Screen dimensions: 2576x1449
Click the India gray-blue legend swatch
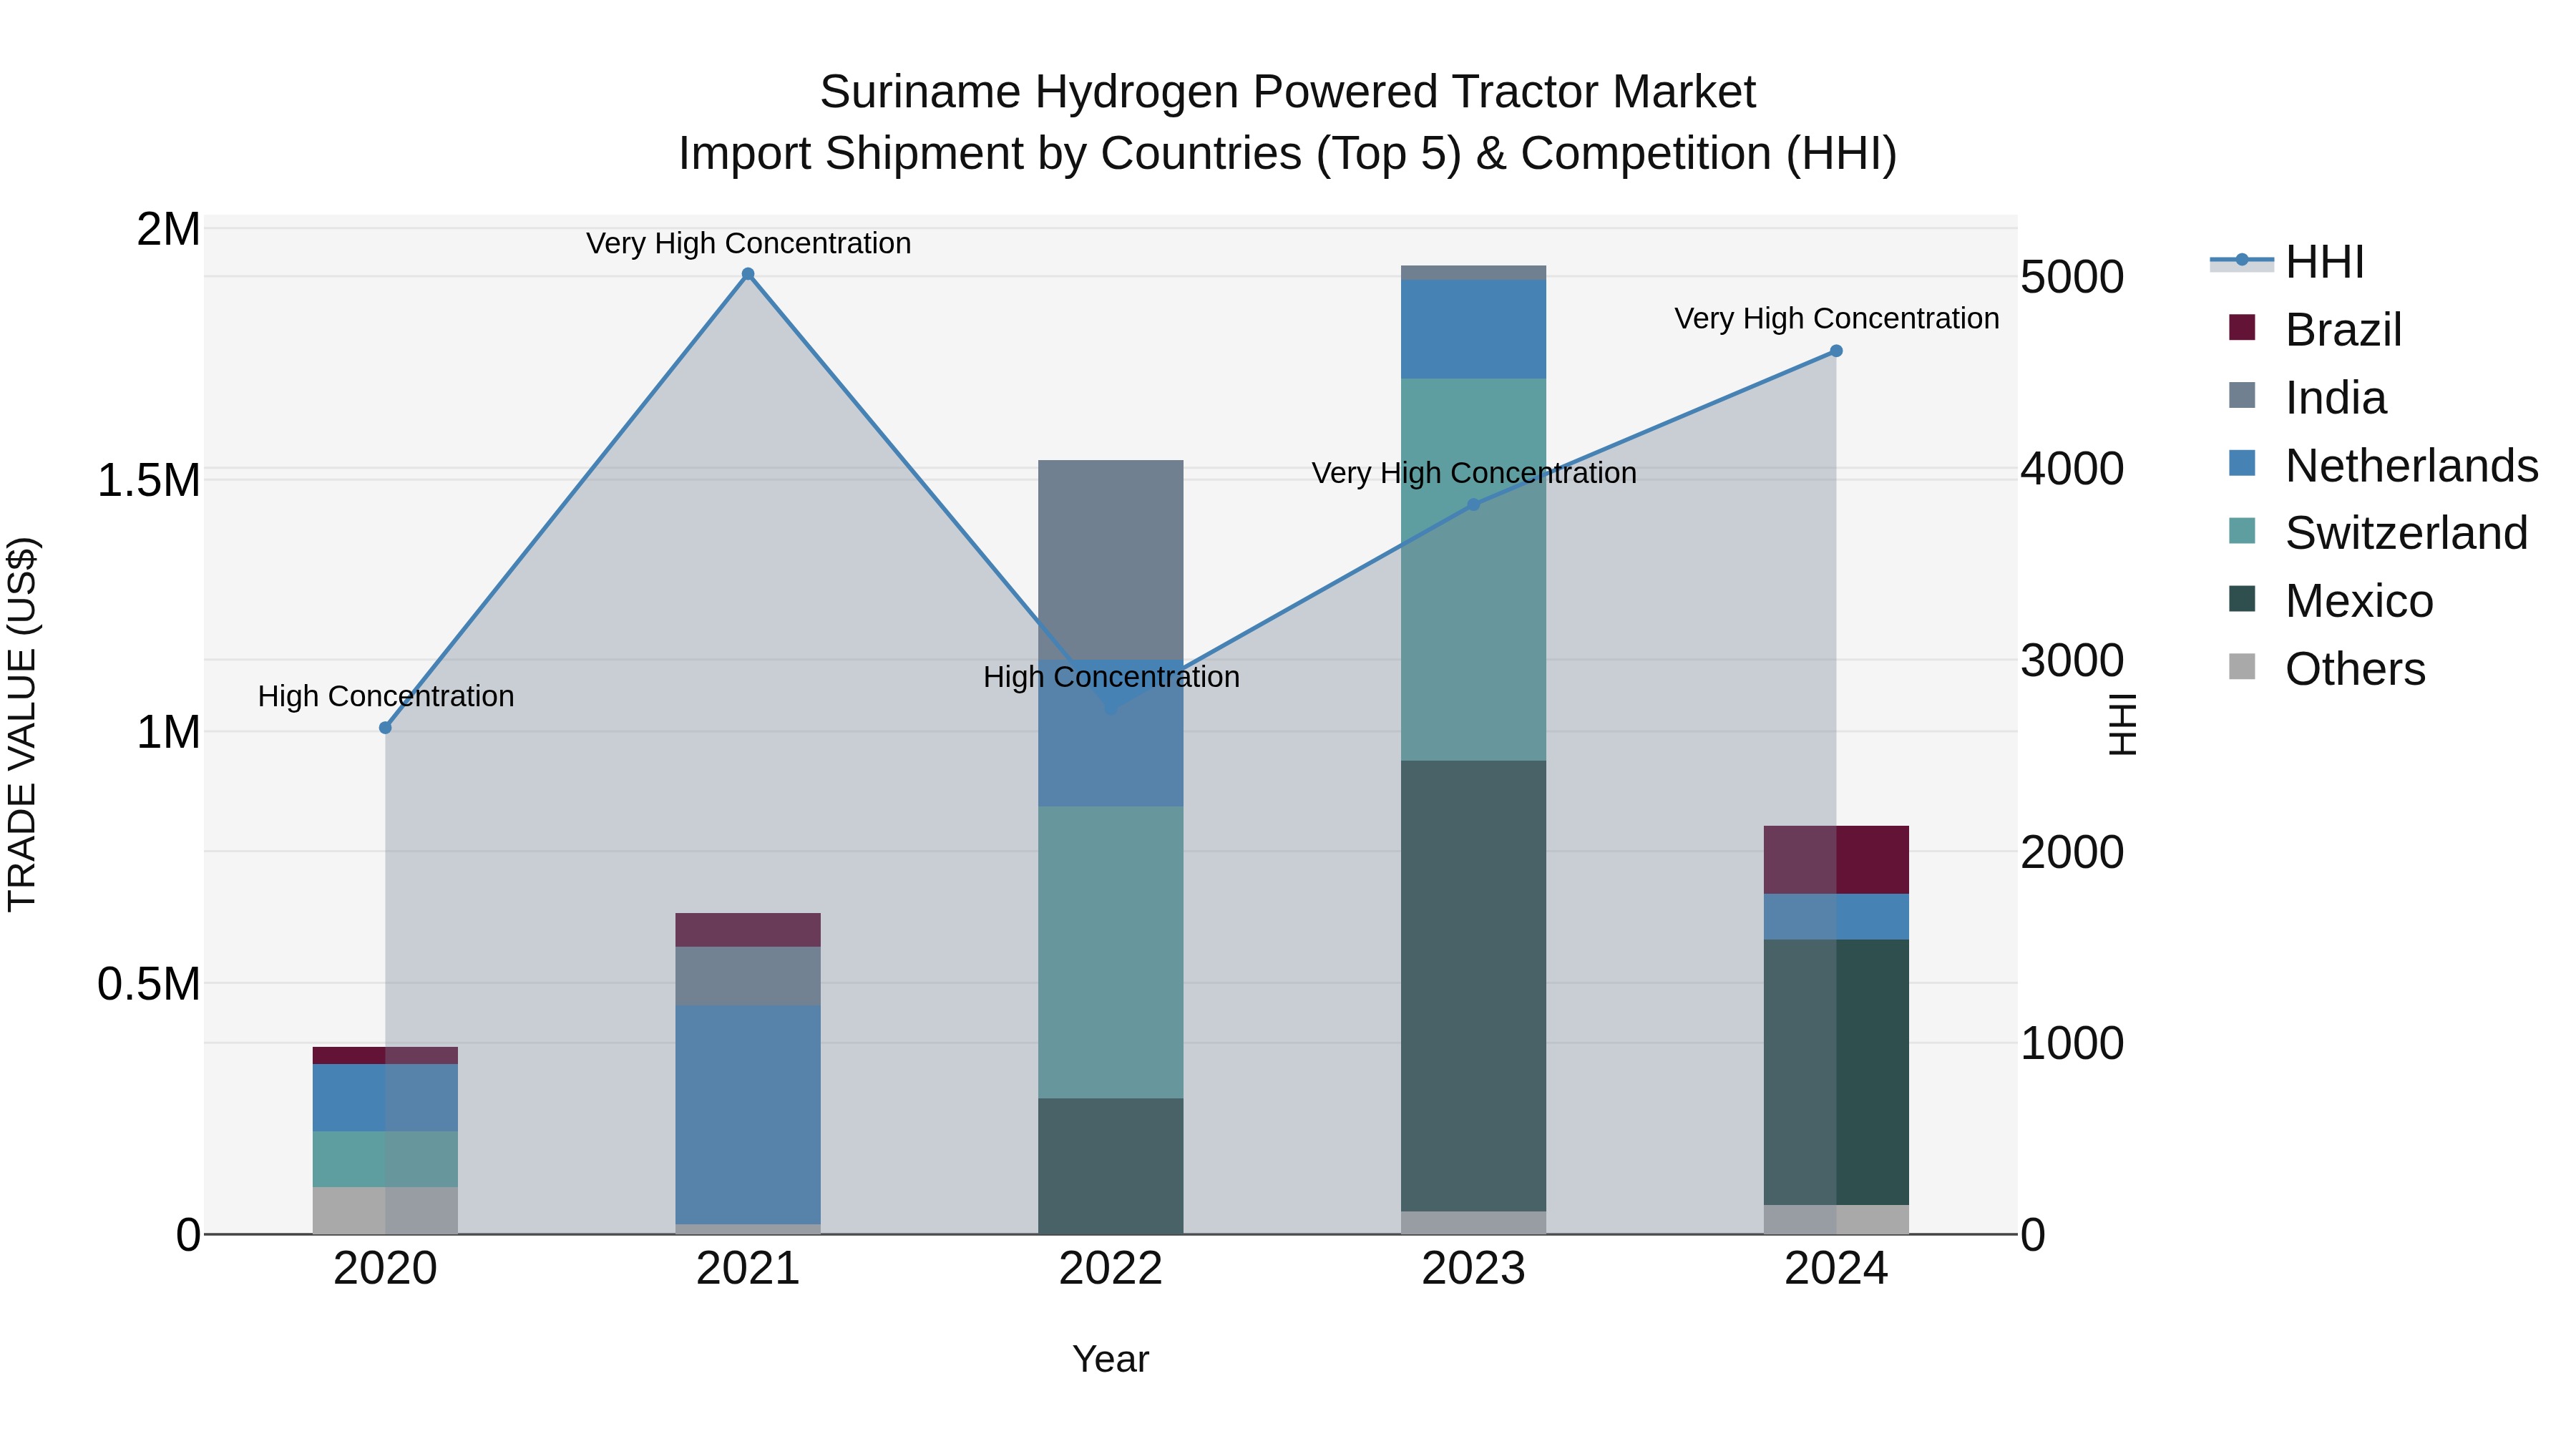(2242, 395)
